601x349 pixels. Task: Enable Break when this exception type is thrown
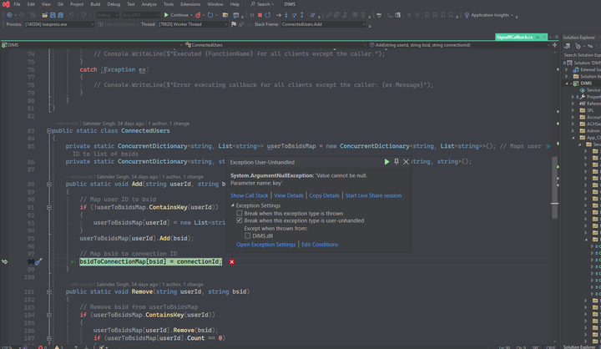(240, 213)
